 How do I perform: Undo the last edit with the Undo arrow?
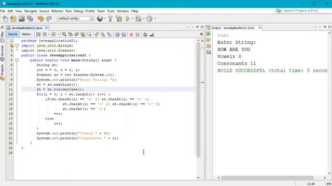(x=40, y=19)
